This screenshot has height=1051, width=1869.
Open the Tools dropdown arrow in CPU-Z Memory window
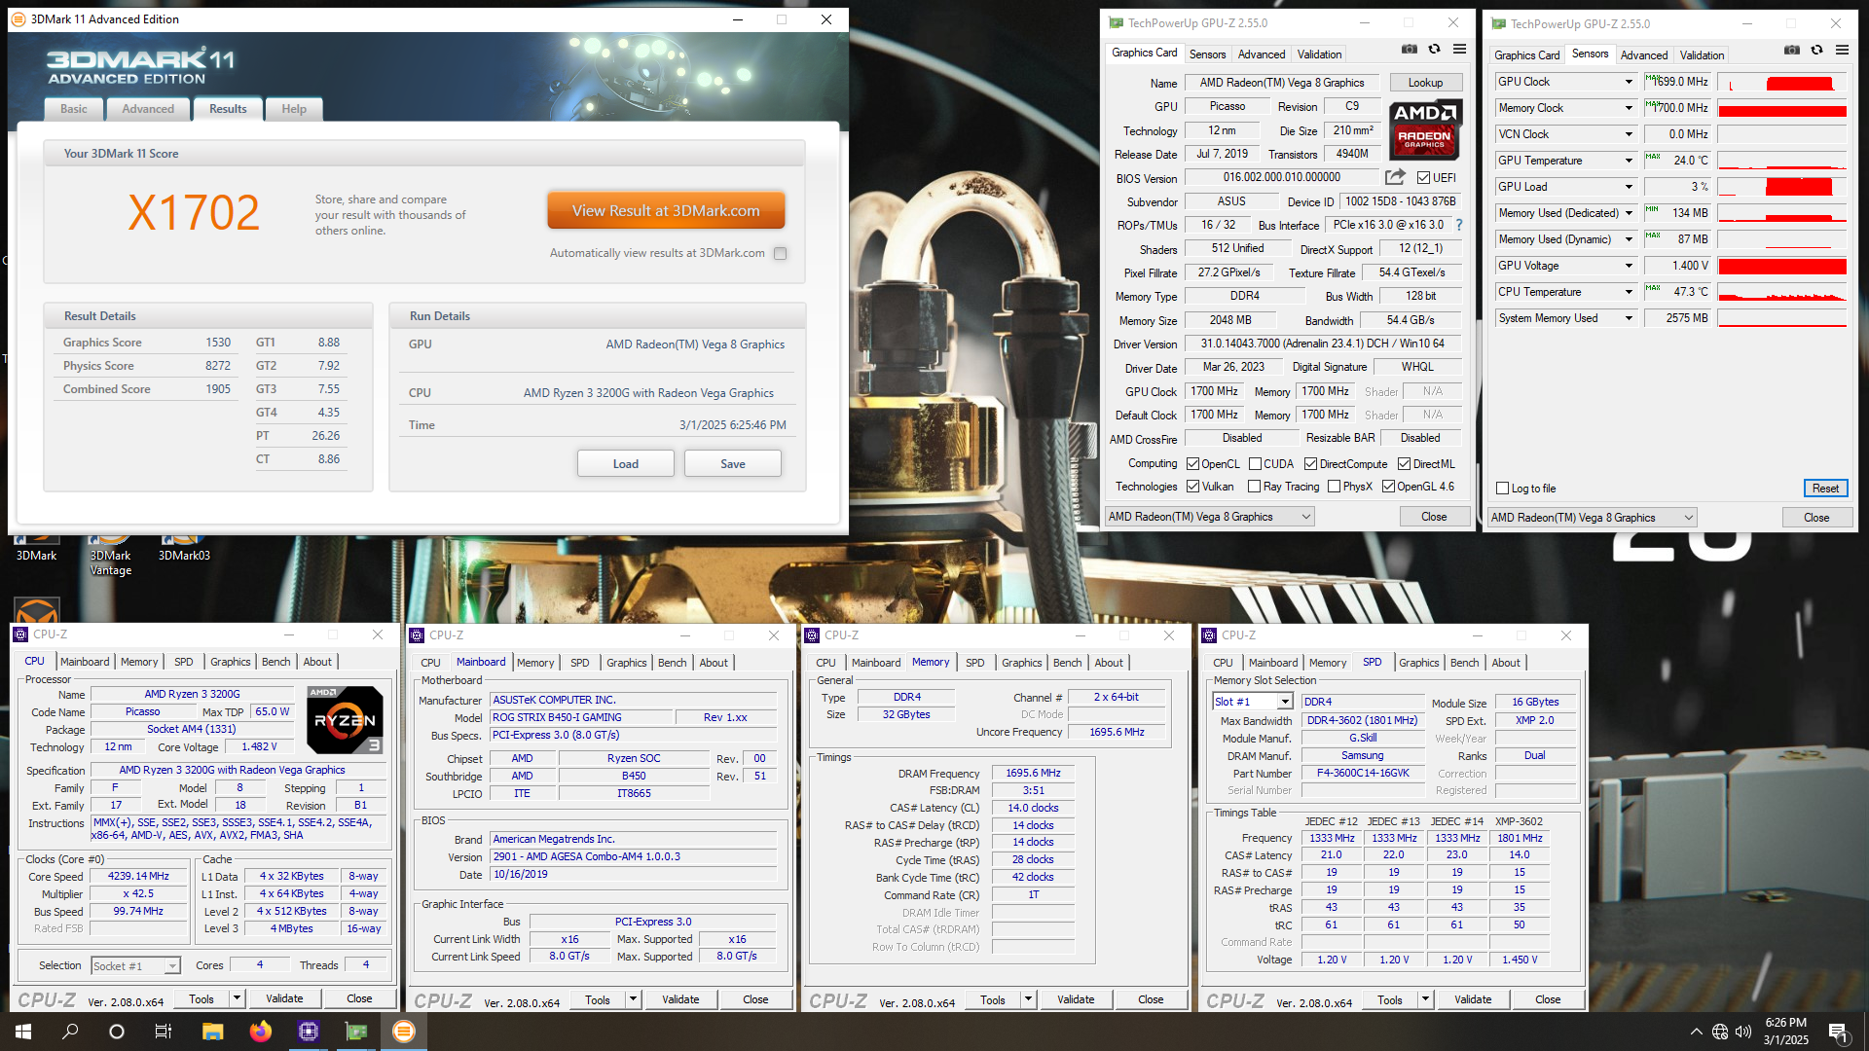click(x=1028, y=999)
